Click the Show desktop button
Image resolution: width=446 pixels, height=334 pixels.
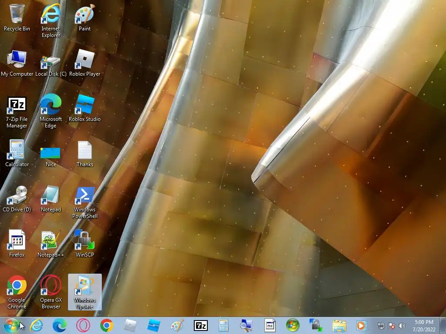[x=443, y=326]
